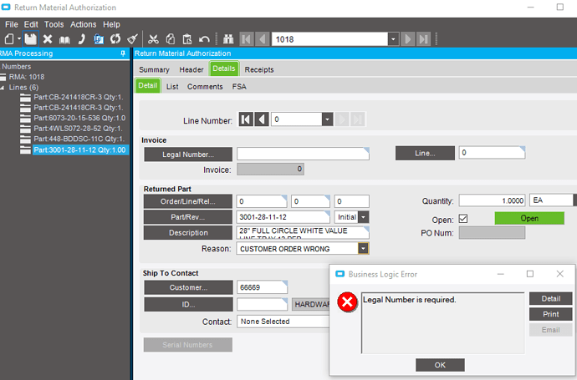Click Detail in Business Logic Error dialog
Screen dimensions: 577x380
tap(550, 299)
